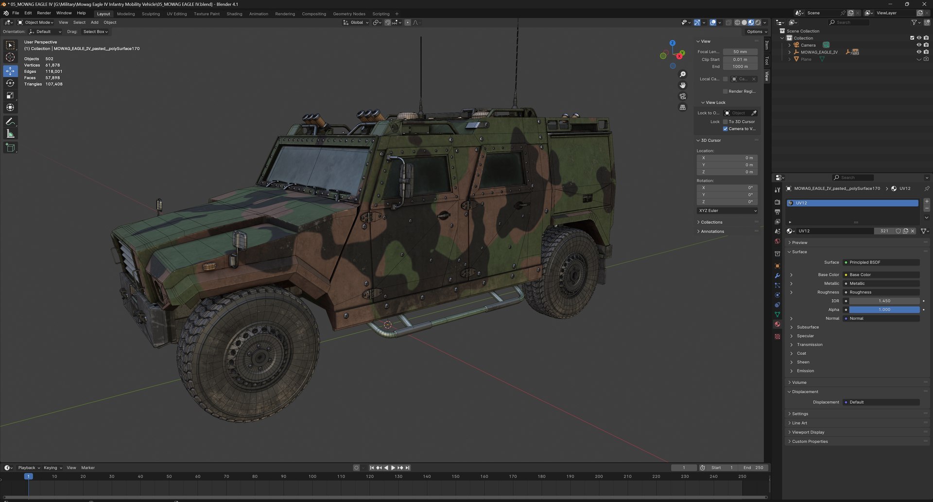The height and width of the screenshot is (502, 933).
Task: Open the Render properties tab
Action: 777,202
